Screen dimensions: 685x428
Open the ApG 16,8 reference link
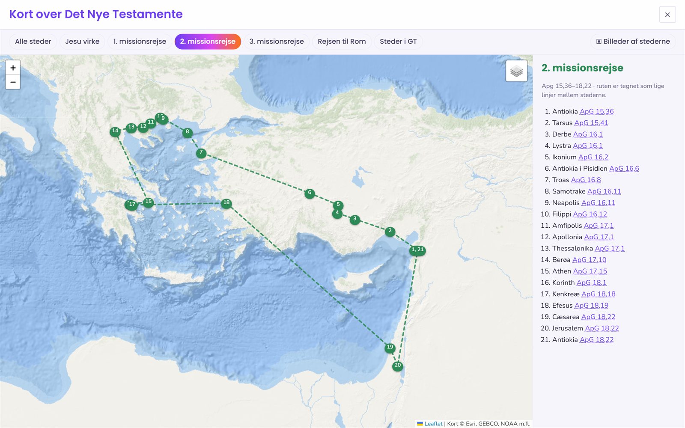(x=586, y=180)
